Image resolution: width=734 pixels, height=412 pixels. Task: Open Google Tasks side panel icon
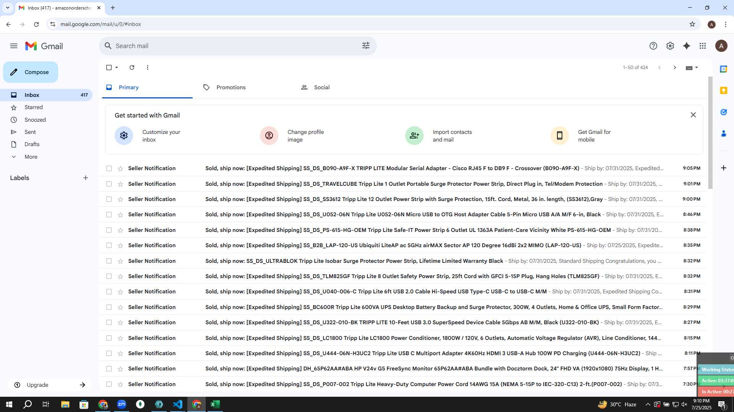click(723, 112)
